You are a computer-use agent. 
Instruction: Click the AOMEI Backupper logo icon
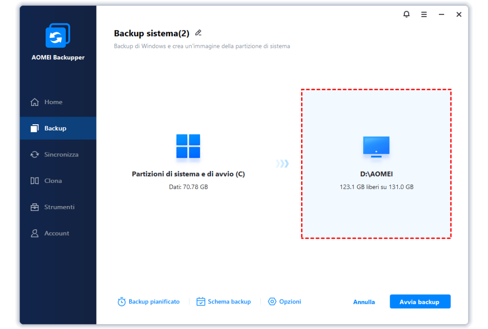58,35
